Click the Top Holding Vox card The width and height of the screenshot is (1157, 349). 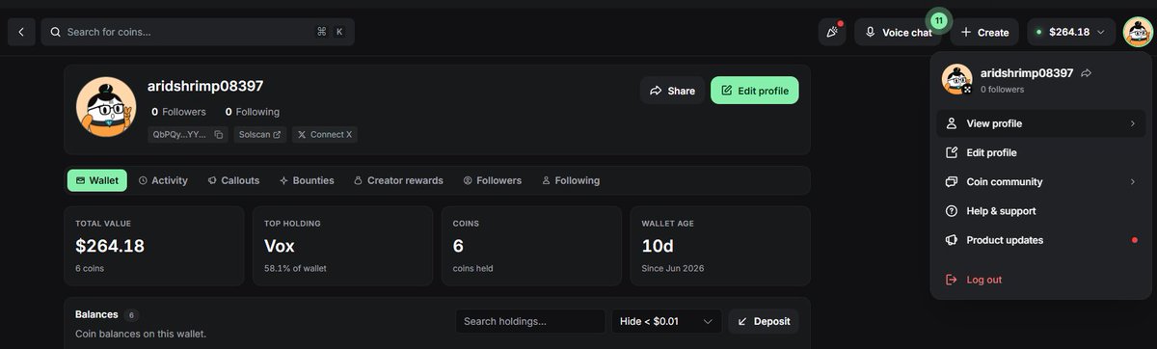point(342,245)
